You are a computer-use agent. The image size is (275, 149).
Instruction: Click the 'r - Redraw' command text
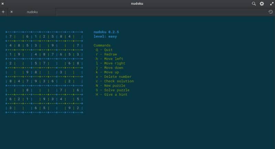coord(106,54)
